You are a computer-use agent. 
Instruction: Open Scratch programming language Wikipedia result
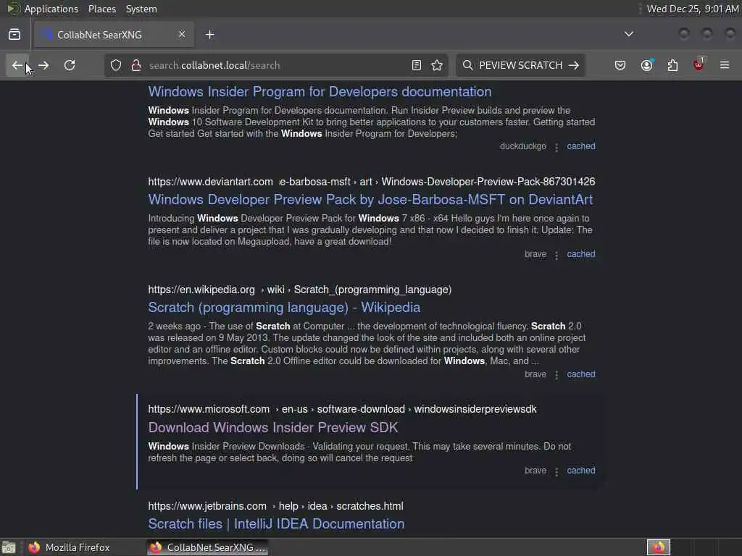[x=284, y=307]
